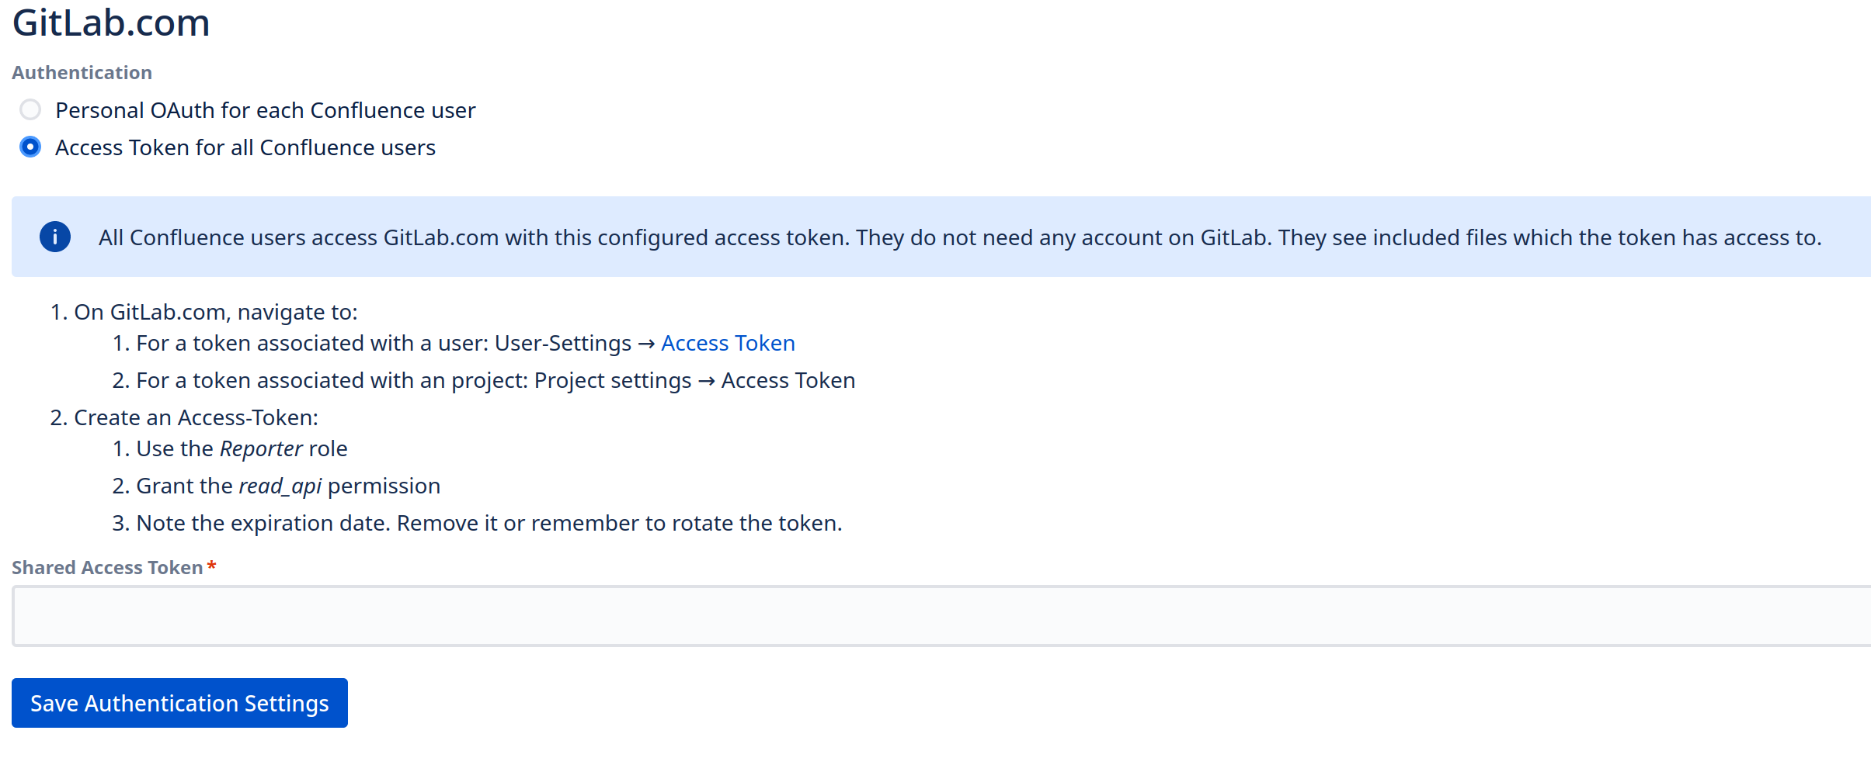Click the red required asterisk
The height and width of the screenshot is (758, 1871).
[x=211, y=566]
